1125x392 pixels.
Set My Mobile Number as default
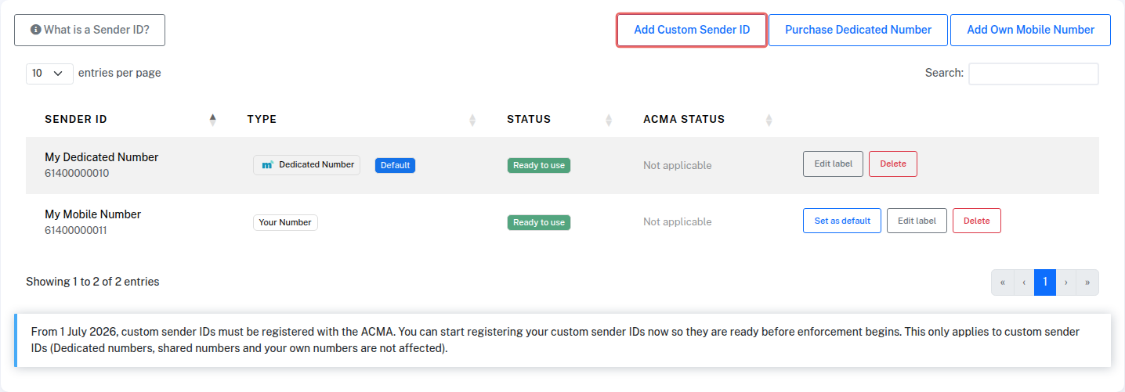click(x=842, y=221)
